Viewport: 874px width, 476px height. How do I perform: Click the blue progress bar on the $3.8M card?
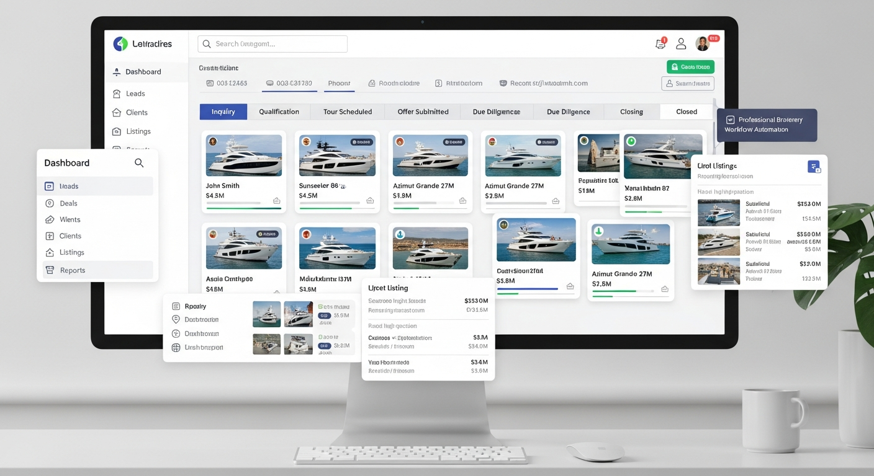(528, 289)
